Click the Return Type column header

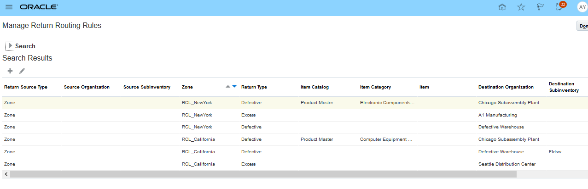[x=254, y=87]
